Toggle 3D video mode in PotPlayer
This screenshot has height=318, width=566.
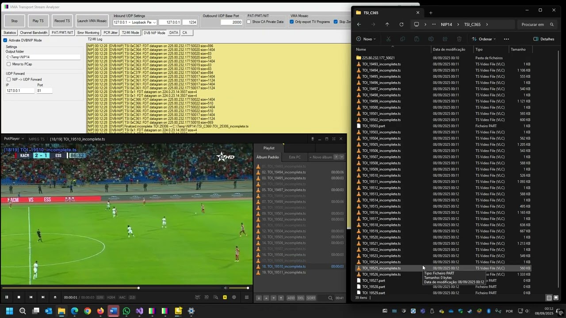(207, 297)
